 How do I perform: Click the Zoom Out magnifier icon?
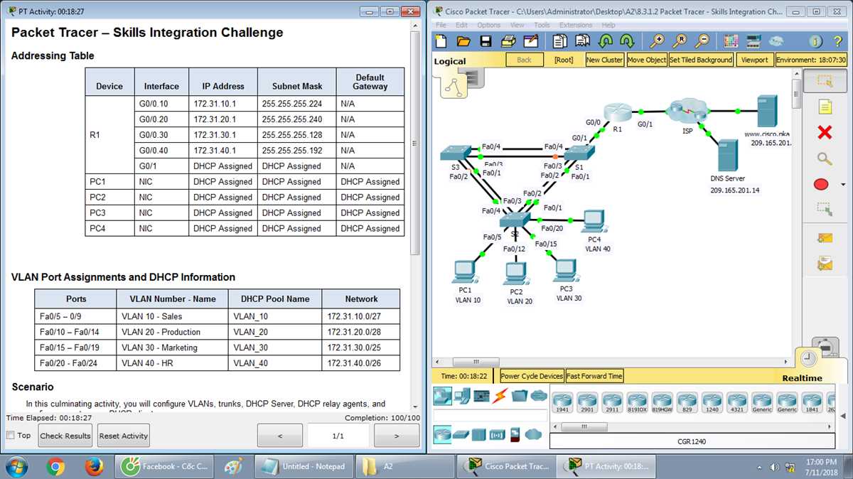click(702, 41)
